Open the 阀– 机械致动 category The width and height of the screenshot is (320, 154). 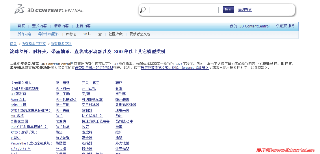pyautogui.click(x=66, y=99)
